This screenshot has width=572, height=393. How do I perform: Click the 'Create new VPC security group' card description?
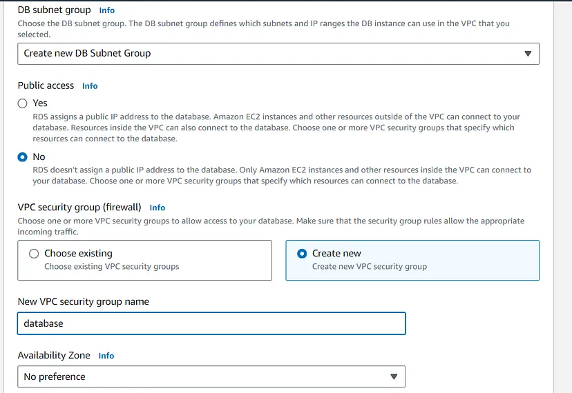coord(370,267)
